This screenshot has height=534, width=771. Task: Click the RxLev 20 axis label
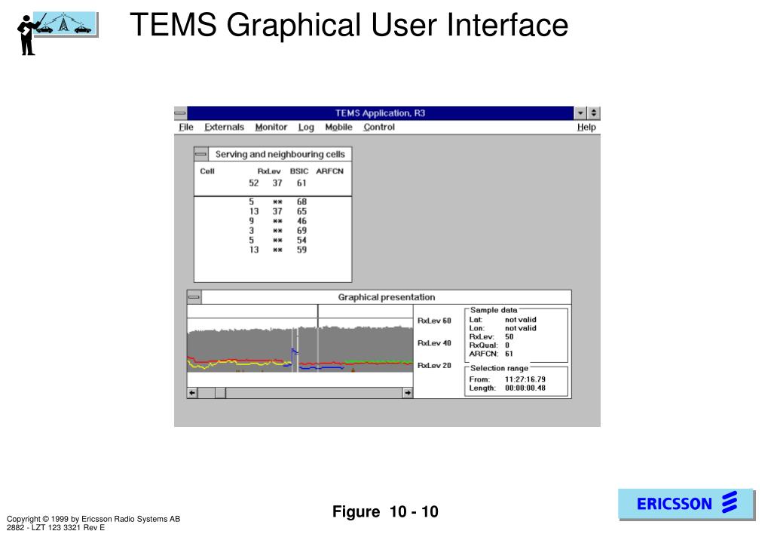(434, 365)
